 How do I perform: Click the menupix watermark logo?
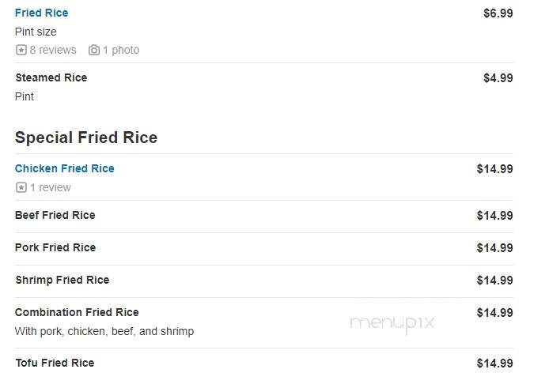point(392,323)
